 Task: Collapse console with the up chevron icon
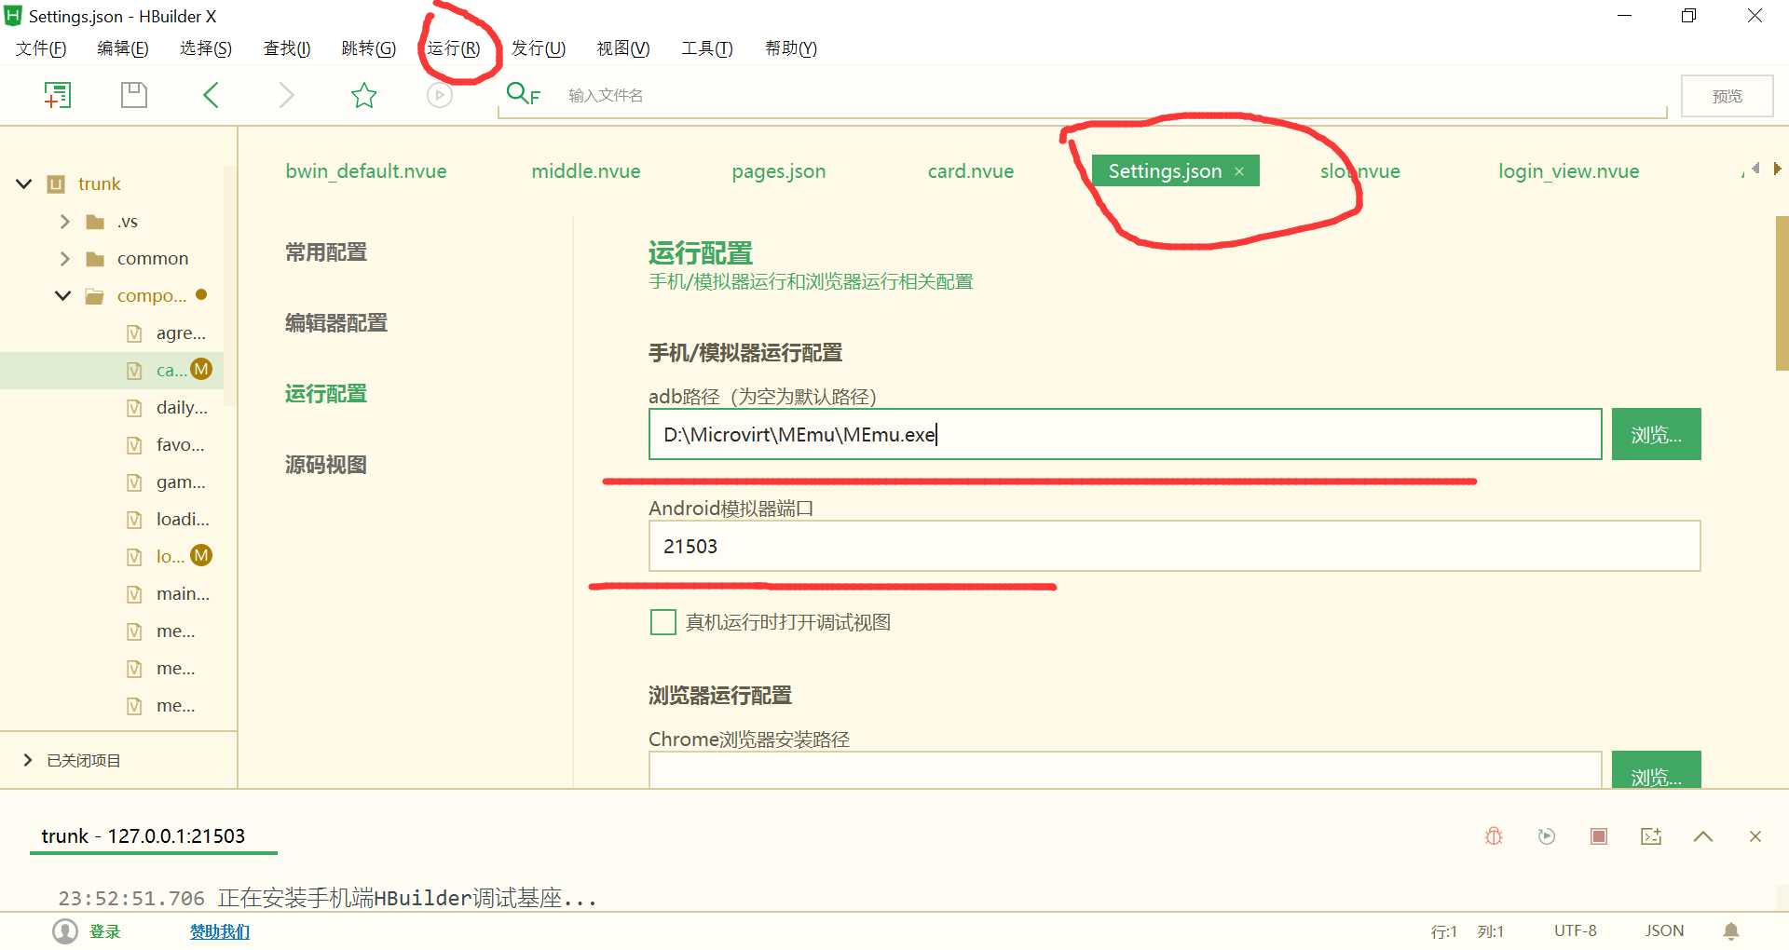click(1703, 836)
